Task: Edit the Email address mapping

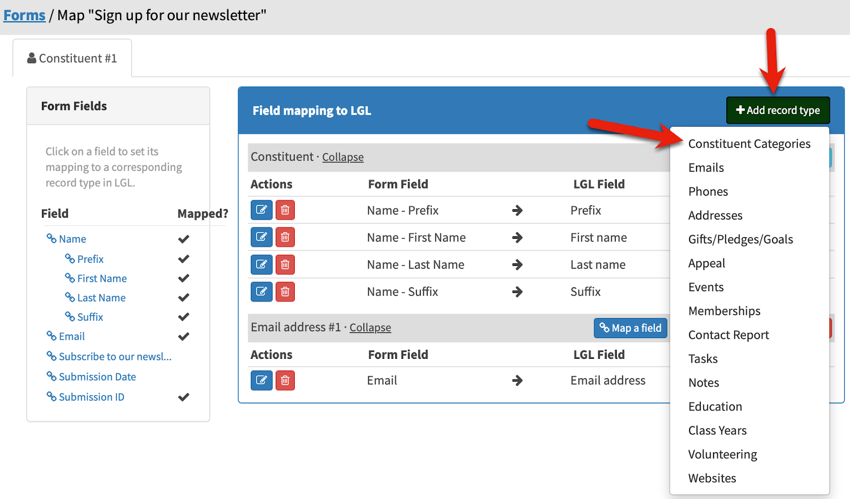Action: click(x=261, y=380)
